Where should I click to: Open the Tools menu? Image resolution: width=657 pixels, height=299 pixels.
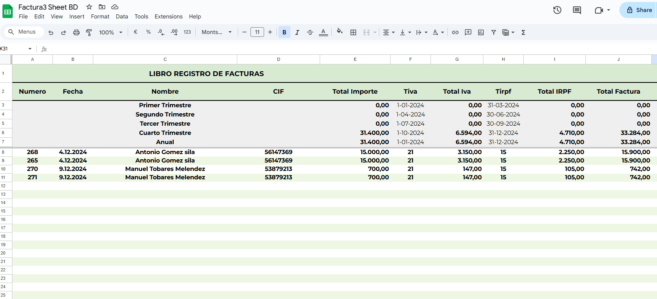(141, 16)
